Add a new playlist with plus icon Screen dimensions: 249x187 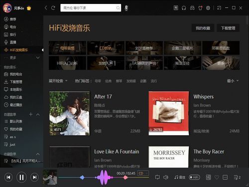click(31, 114)
